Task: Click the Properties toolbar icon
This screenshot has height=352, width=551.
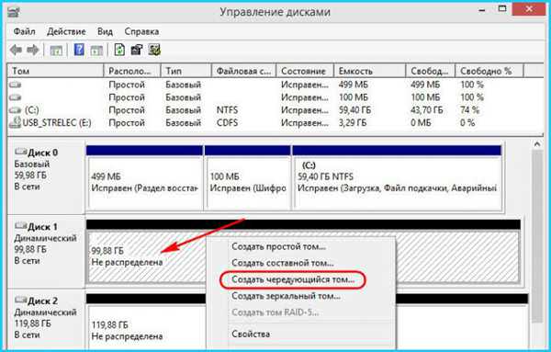Action: point(137,50)
